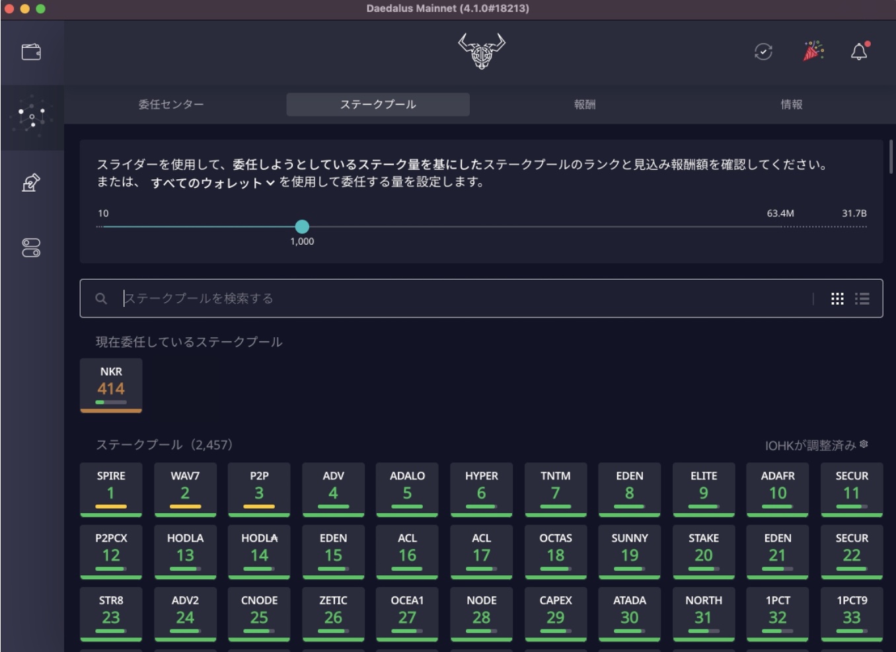Click the Daedalus logo at the top
The image size is (896, 652).
pyautogui.click(x=480, y=50)
